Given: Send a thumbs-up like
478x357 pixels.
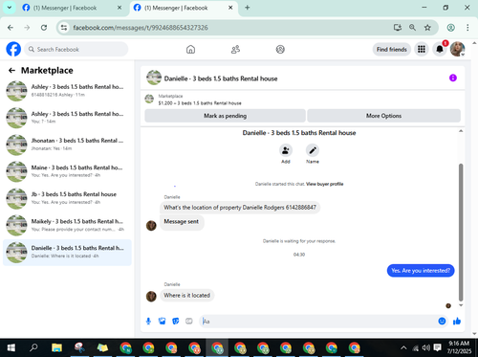Looking at the screenshot, I should [x=457, y=321].
